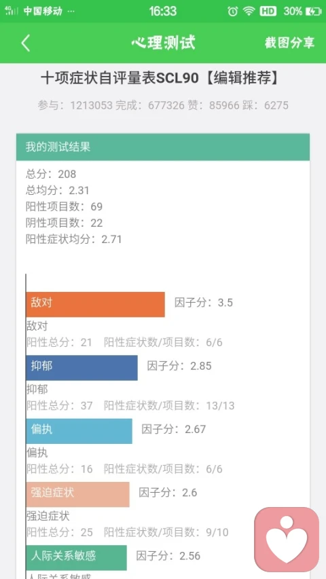Tap the 敌对 因子分 3.5 label
326x579 pixels.
pos(204,303)
